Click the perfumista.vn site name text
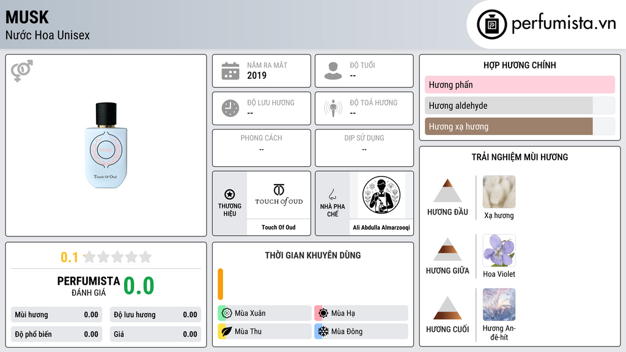The width and height of the screenshot is (626, 352). click(564, 23)
